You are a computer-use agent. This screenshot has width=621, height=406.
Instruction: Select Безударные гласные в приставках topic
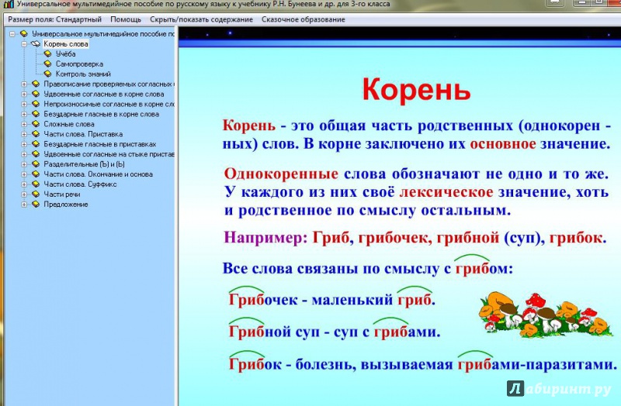(100, 144)
